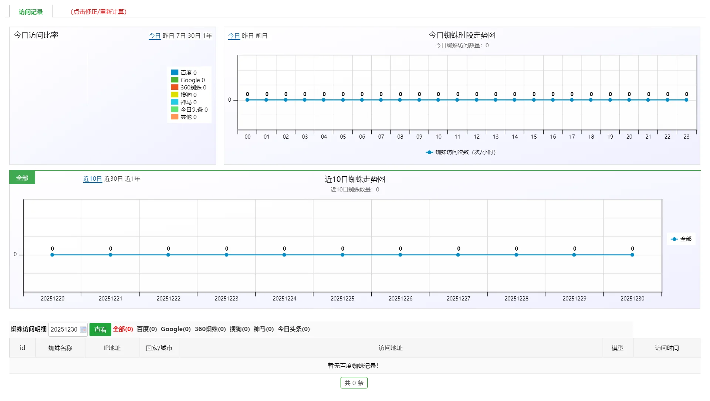Screen dimensions: 710x401
Task: Click the Google green legend swatch
Action: click(x=175, y=80)
